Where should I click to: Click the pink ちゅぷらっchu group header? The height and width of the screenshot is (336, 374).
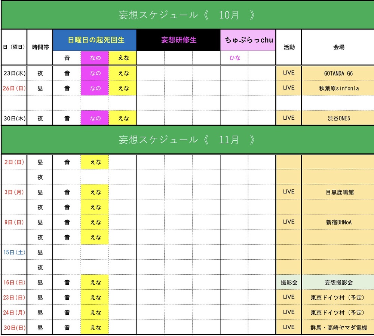[x=248, y=40]
